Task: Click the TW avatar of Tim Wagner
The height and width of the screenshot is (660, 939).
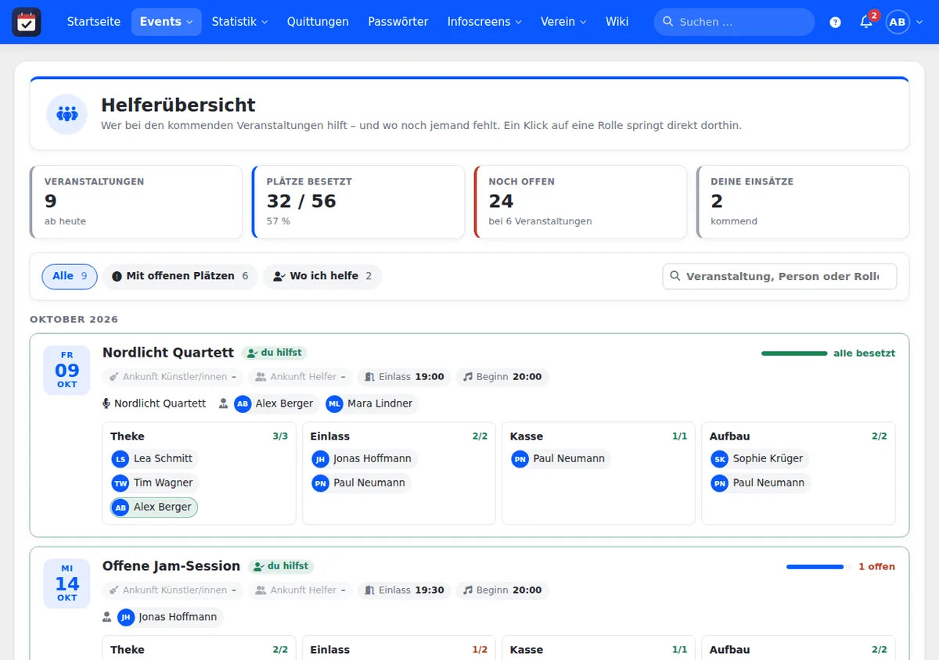Action: click(120, 483)
